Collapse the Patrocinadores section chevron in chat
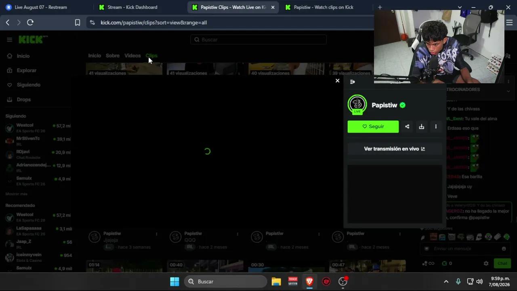517x291 pixels. click(x=508, y=91)
